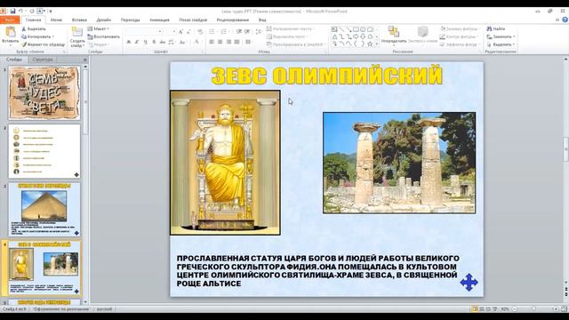The image size is (569, 320).
Task: Click the increase indent icon
Action: 247,32
